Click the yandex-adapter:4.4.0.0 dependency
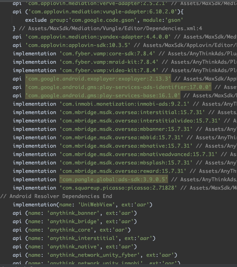237x267 pixels. (x=98, y=37)
